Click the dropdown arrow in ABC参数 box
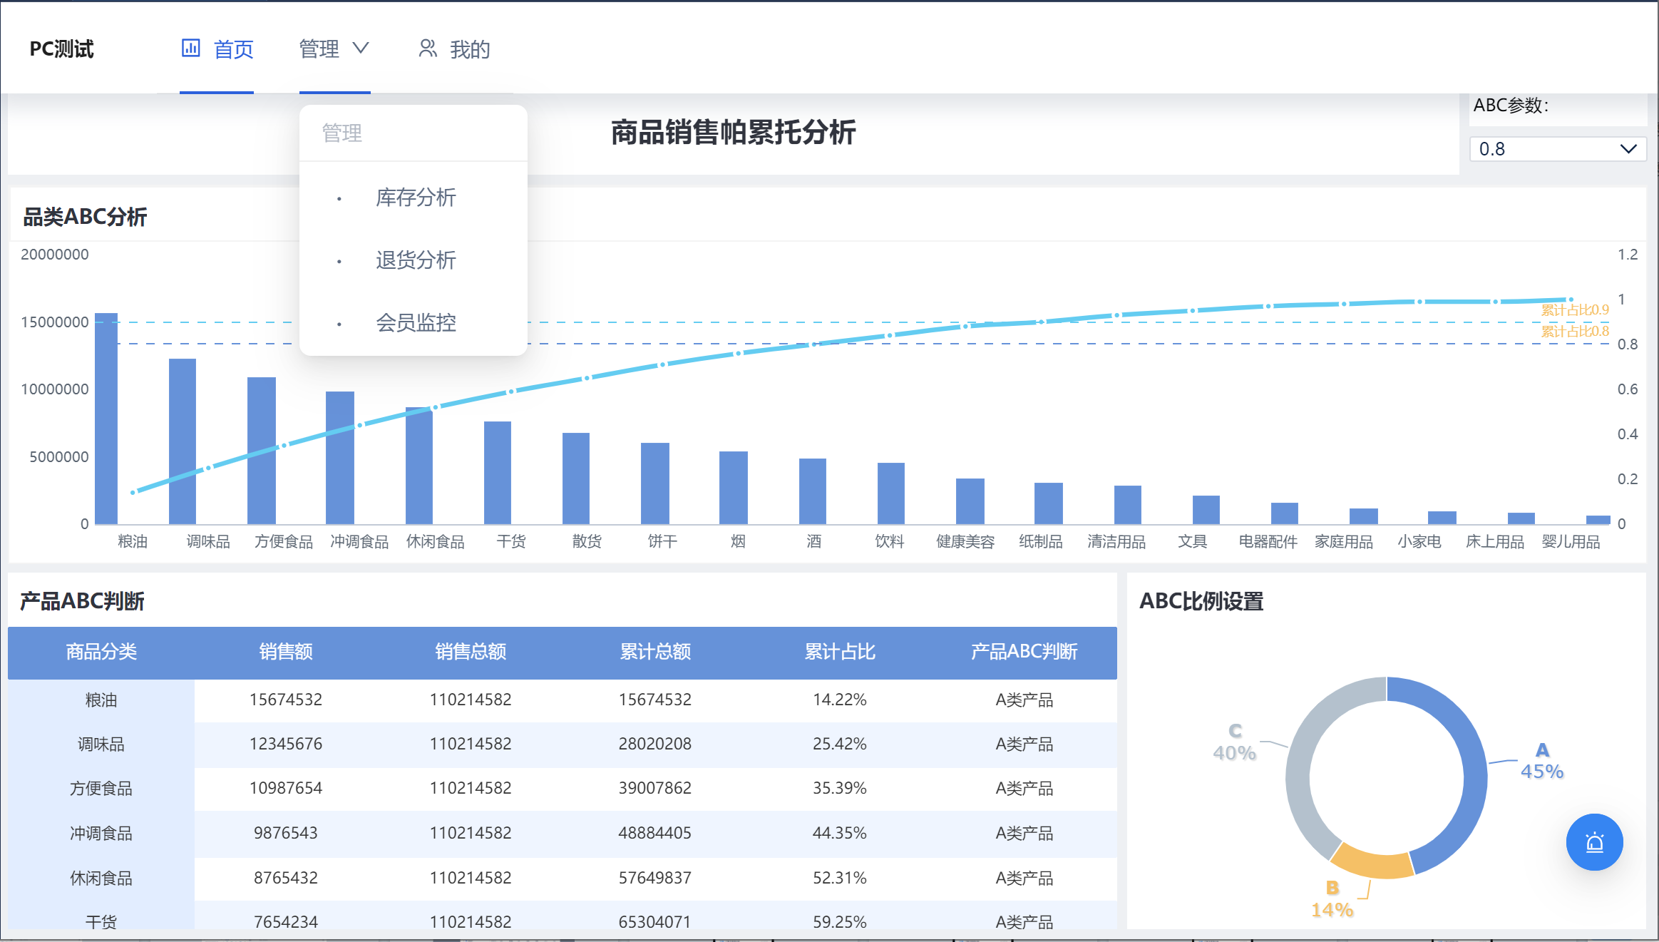1659x942 pixels. [x=1628, y=149]
